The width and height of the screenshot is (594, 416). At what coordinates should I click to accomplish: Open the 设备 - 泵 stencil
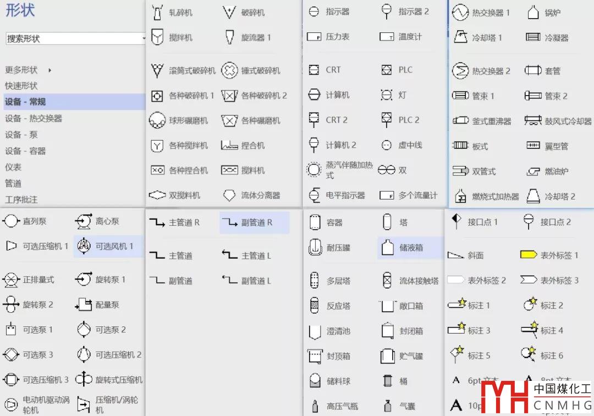[x=21, y=135]
